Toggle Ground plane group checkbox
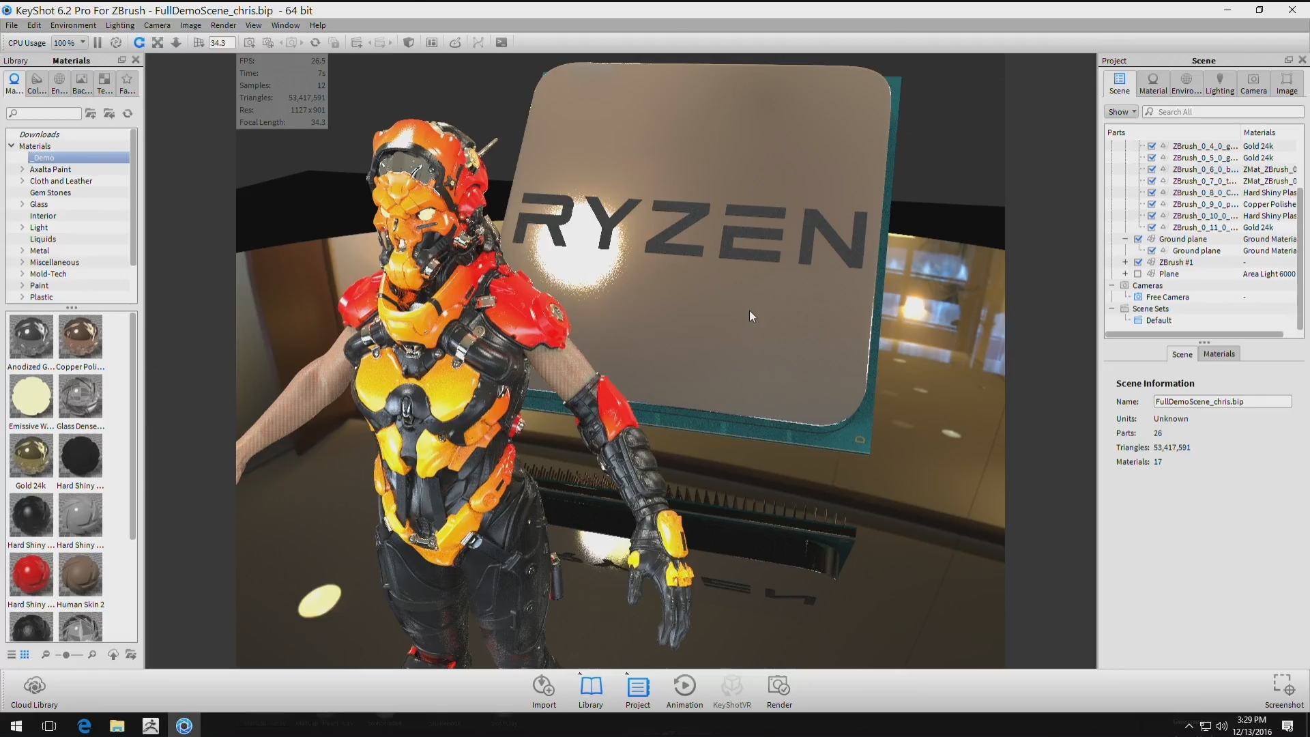 (1138, 239)
